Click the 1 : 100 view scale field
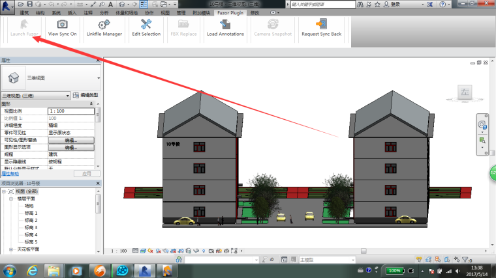This screenshot has width=496, height=278. (x=119, y=250)
